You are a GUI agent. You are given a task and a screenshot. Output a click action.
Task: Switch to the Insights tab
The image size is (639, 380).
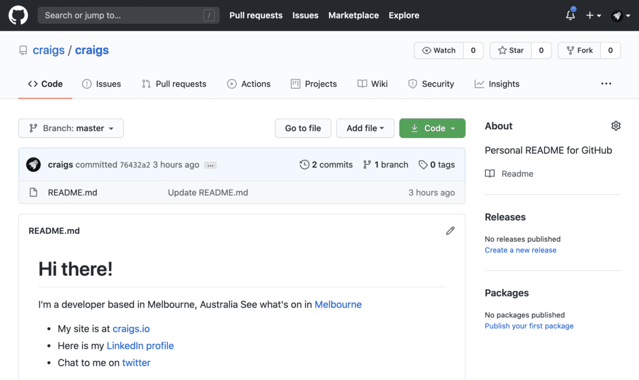497,84
